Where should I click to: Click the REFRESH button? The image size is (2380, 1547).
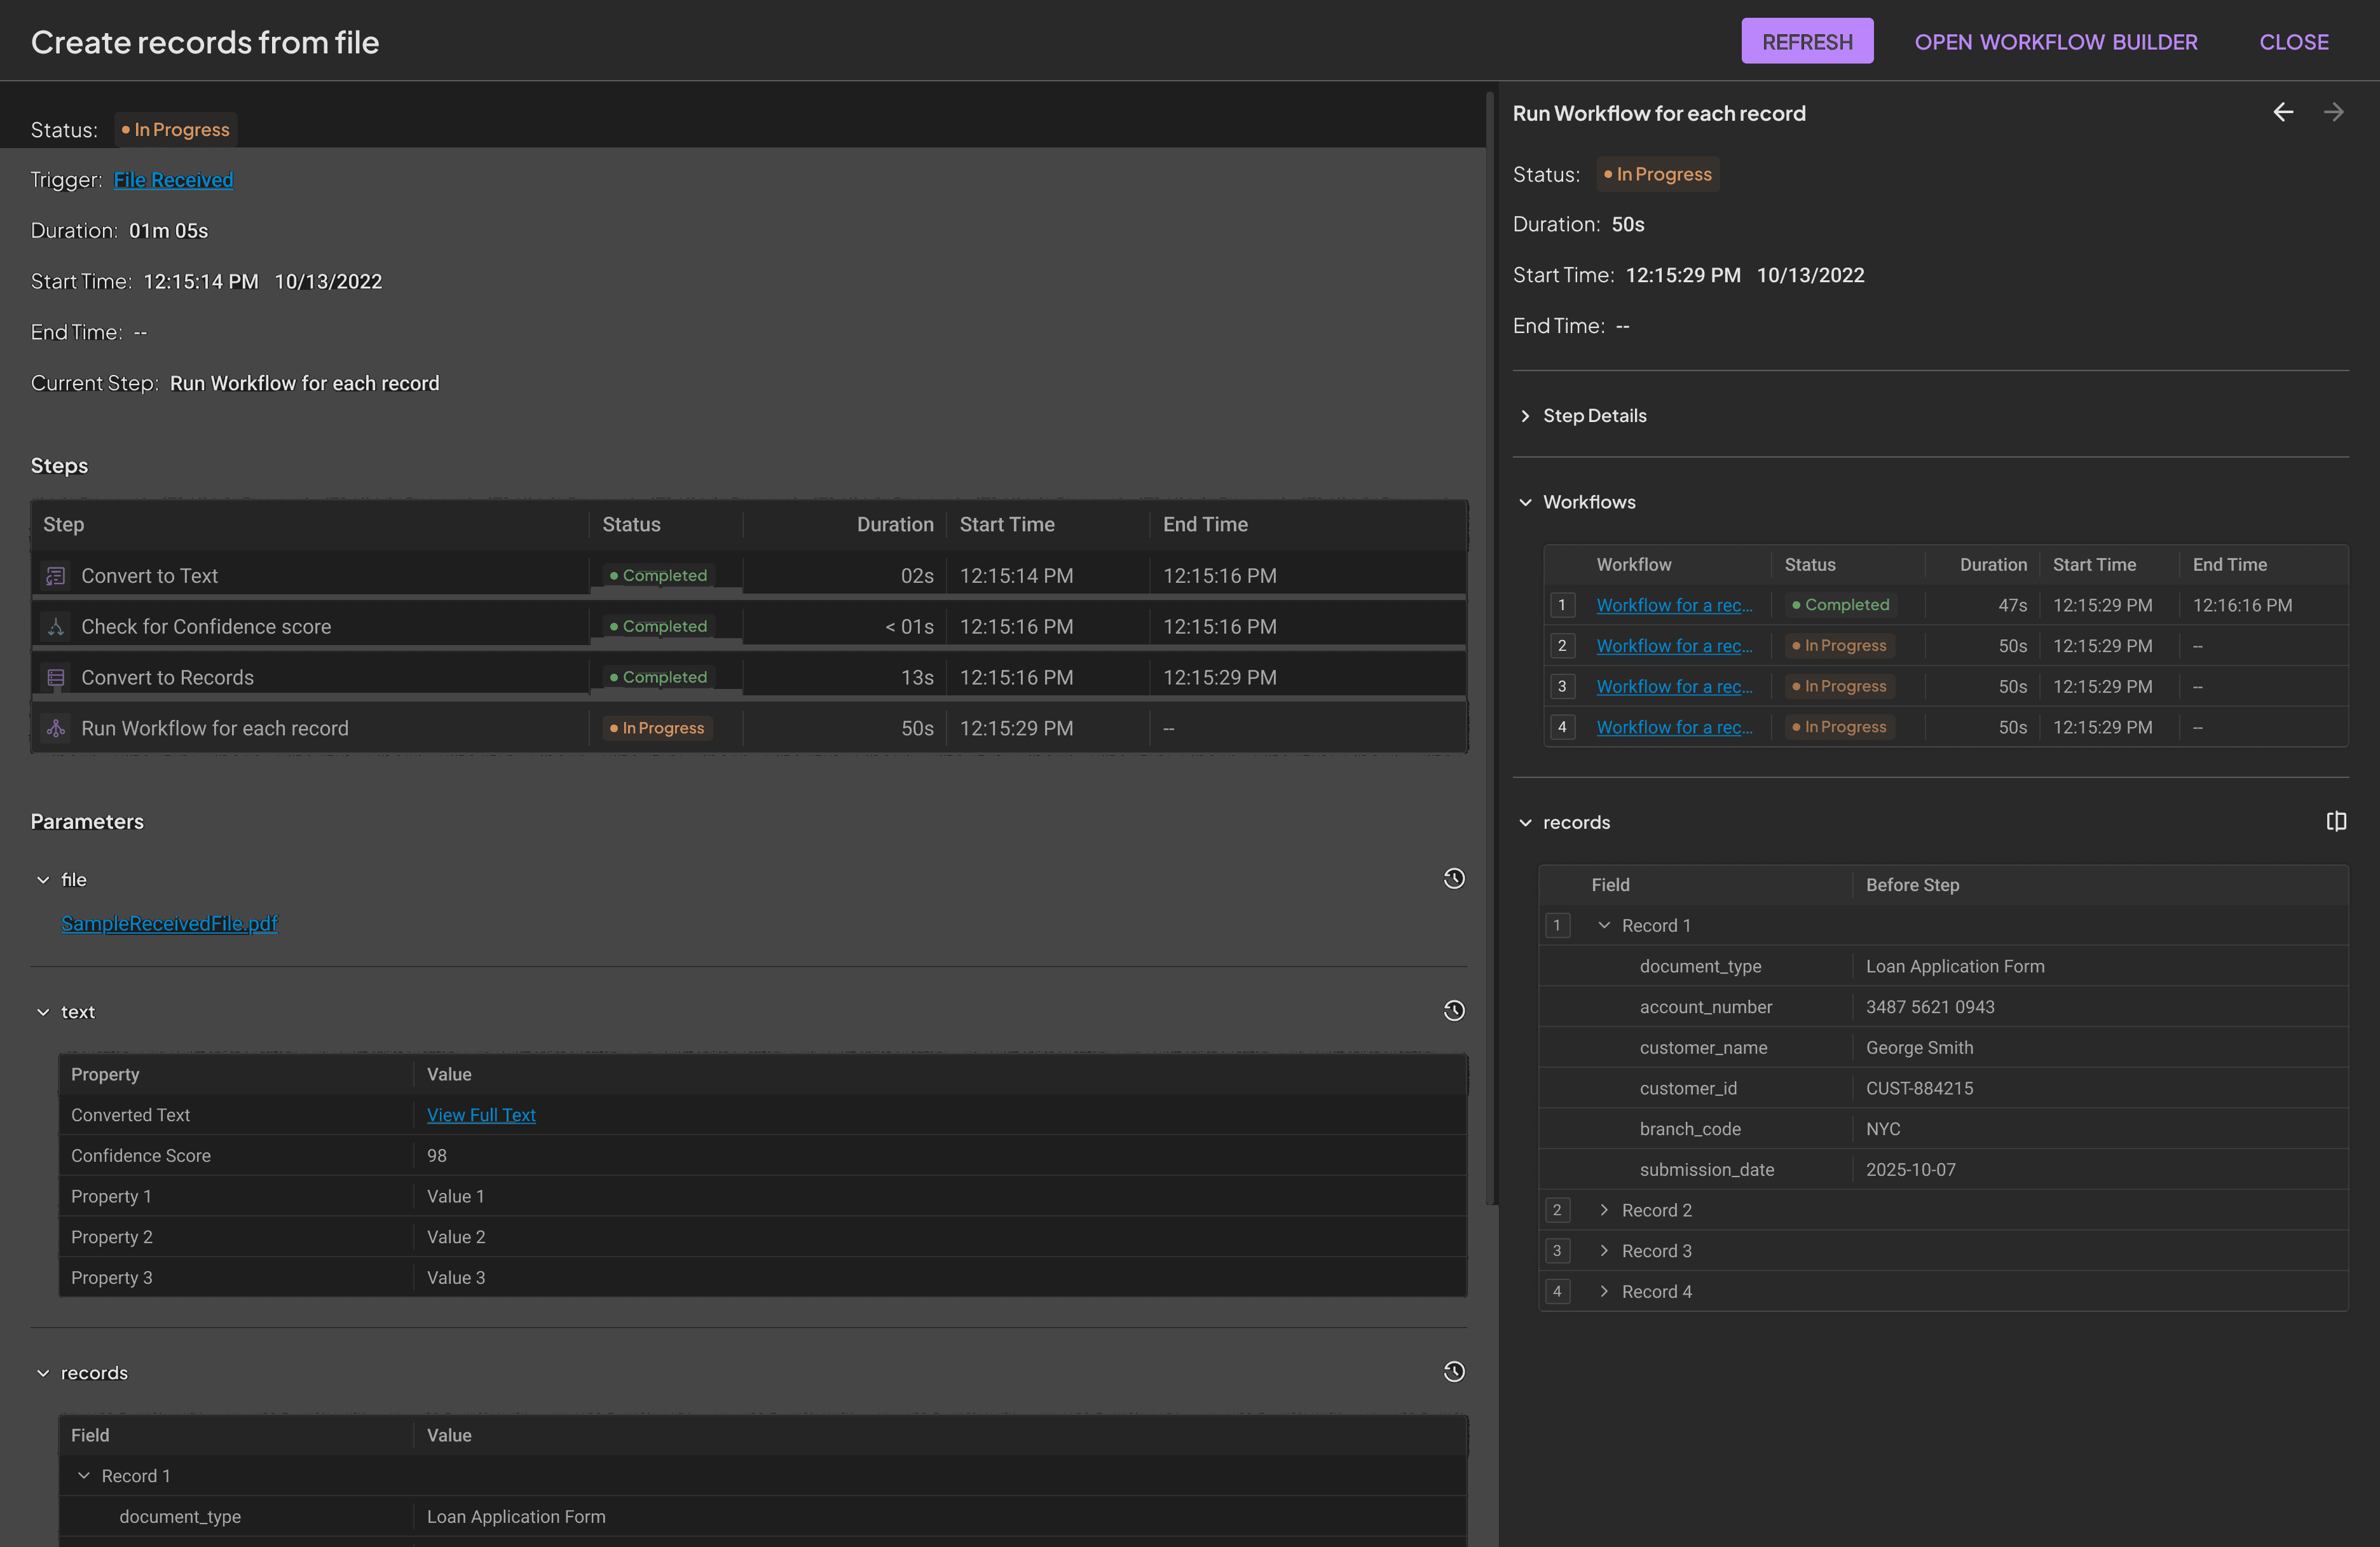[x=1807, y=41]
